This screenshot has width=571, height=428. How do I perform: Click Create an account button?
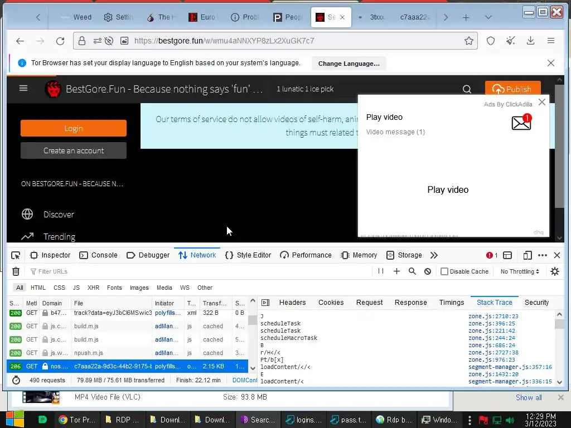pyautogui.click(x=74, y=150)
